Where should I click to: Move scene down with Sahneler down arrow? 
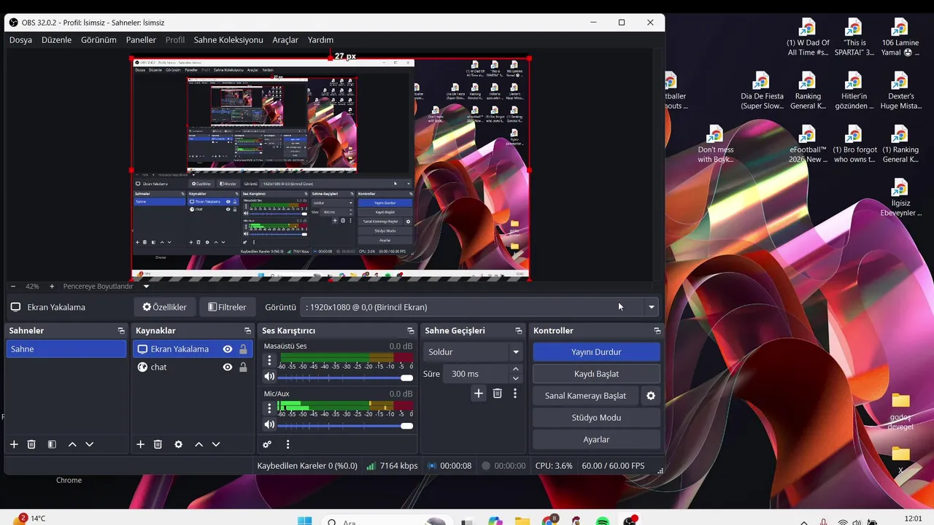(90, 444)
